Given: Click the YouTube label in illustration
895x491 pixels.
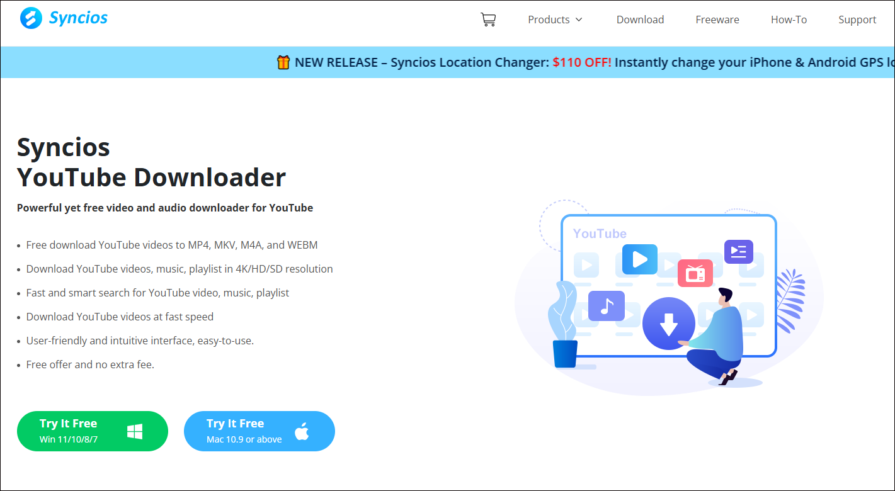Looking at the screenshot, I should coord(600,234).
